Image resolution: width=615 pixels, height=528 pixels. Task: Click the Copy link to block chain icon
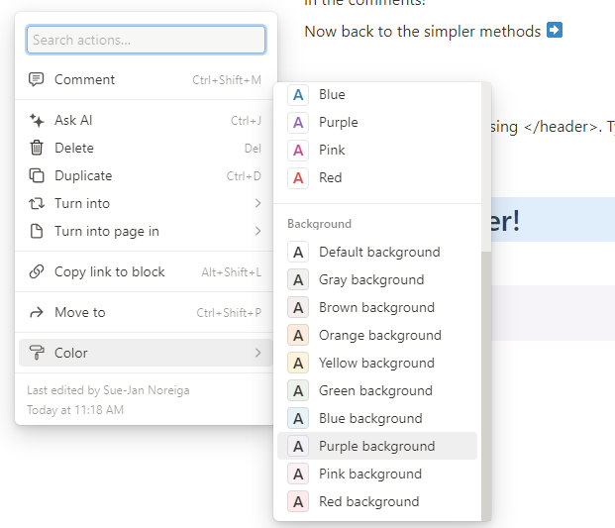[37, 271]
